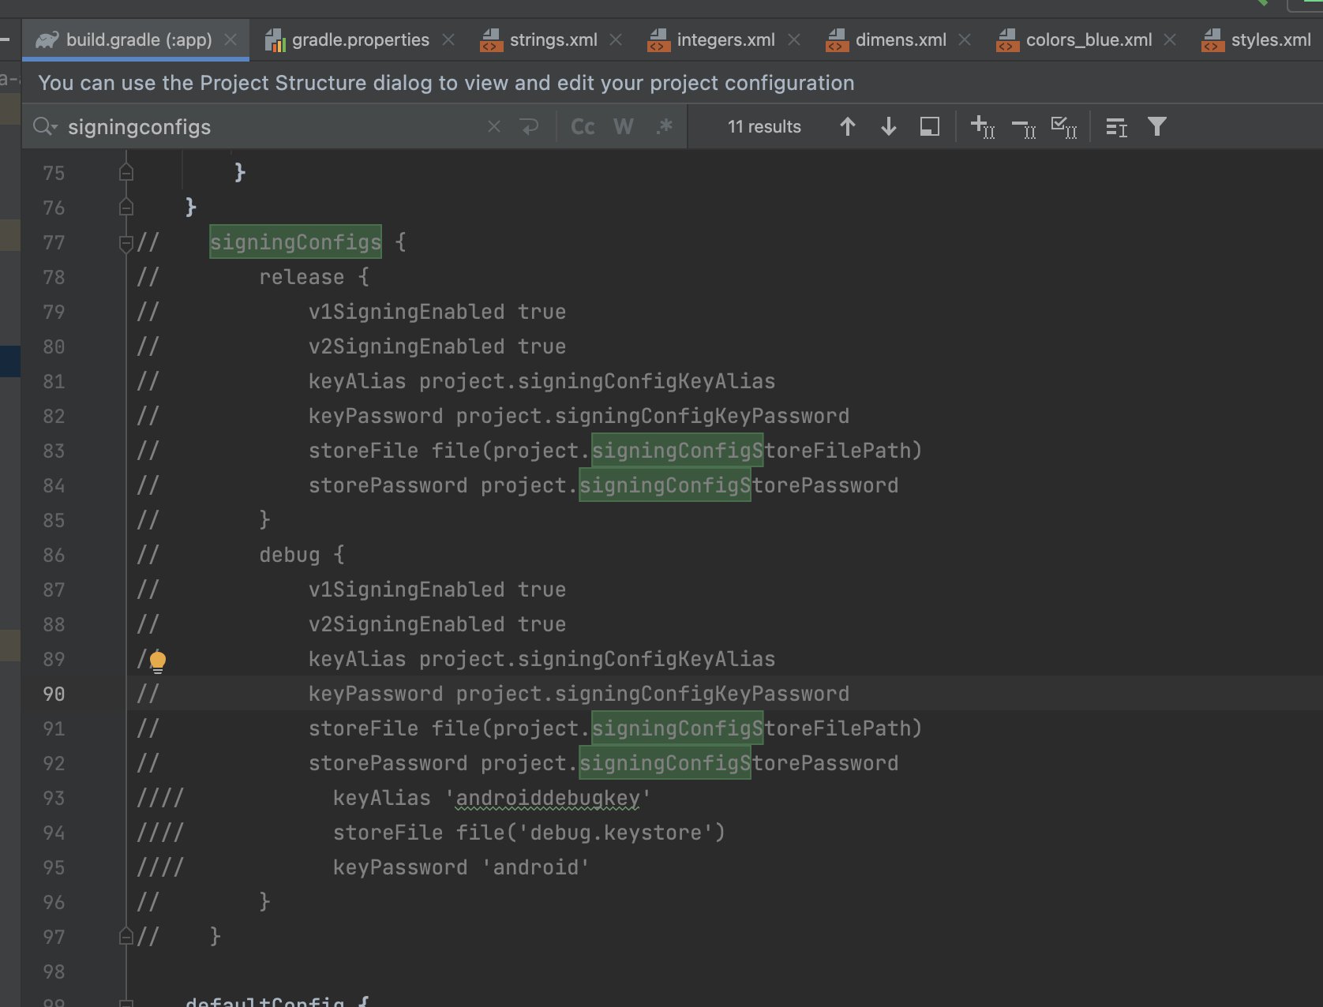Select all occurrences icon
The height and width of the screenshot is (1007, 1323).
tap(1064, 127)
